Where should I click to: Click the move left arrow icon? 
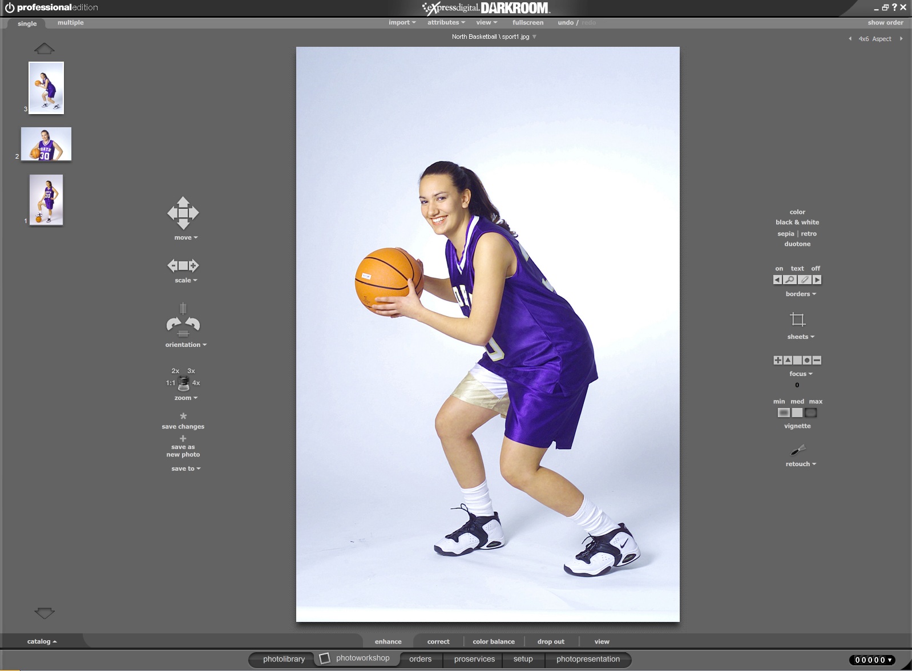[172, 213]
